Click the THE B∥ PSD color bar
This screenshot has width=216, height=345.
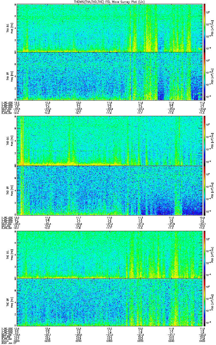click(205, 303)
